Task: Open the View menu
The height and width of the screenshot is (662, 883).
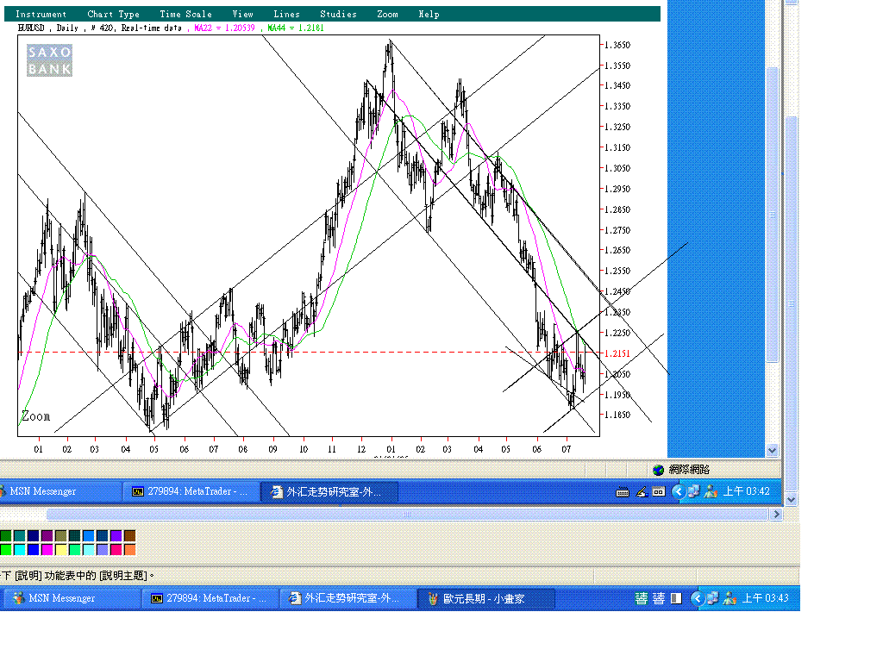Action: point(242,14)
